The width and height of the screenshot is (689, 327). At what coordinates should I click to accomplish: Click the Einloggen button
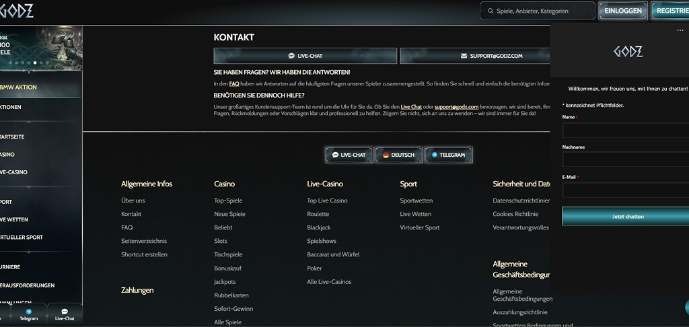tap(622, 11)
